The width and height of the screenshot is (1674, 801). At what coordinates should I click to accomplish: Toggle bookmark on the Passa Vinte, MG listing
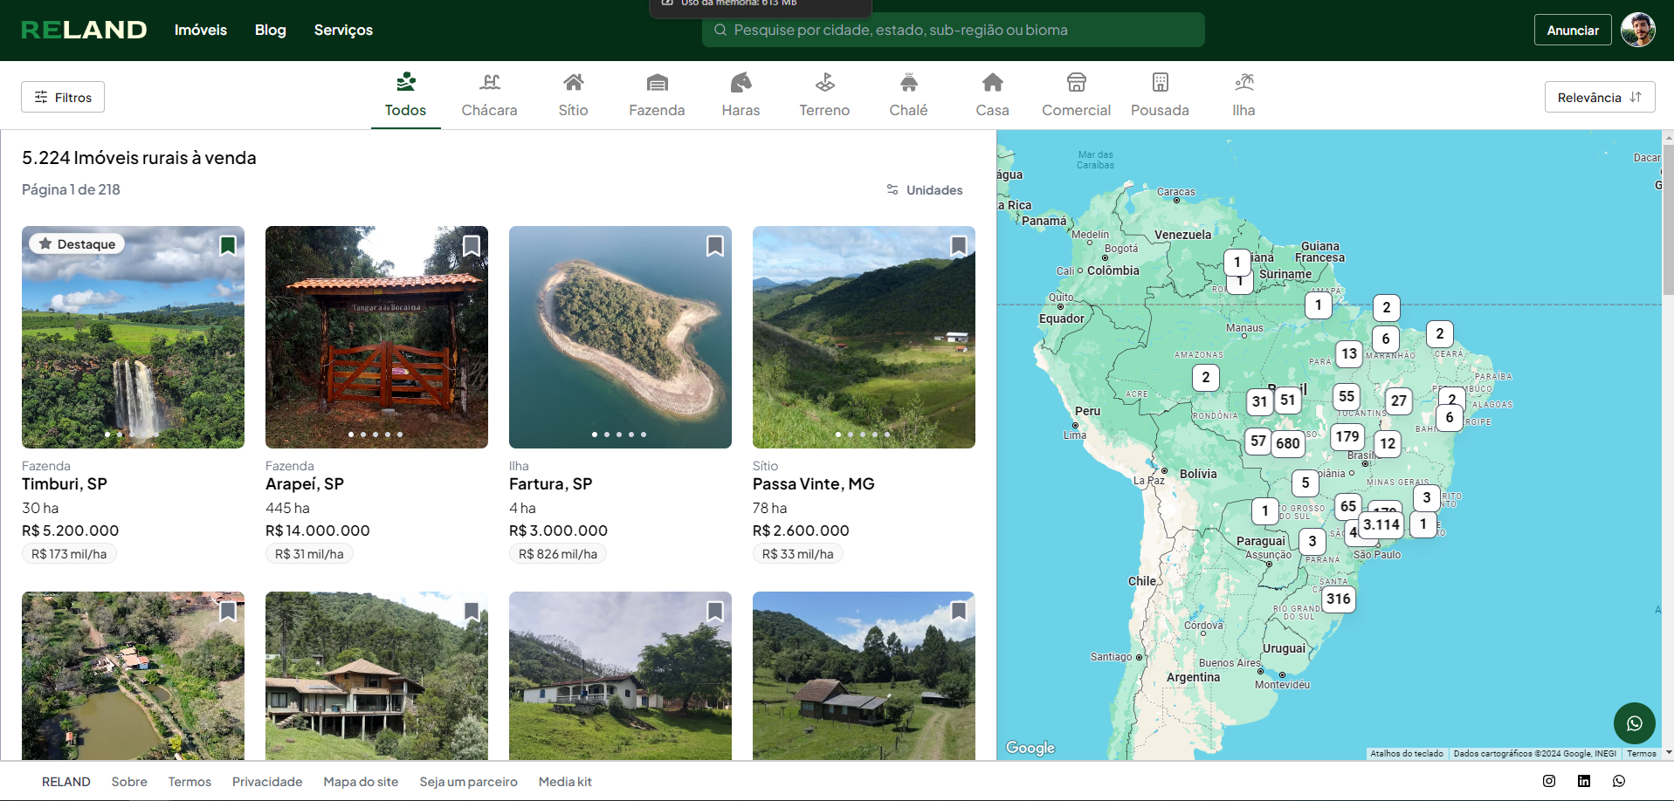coord(959,246)
